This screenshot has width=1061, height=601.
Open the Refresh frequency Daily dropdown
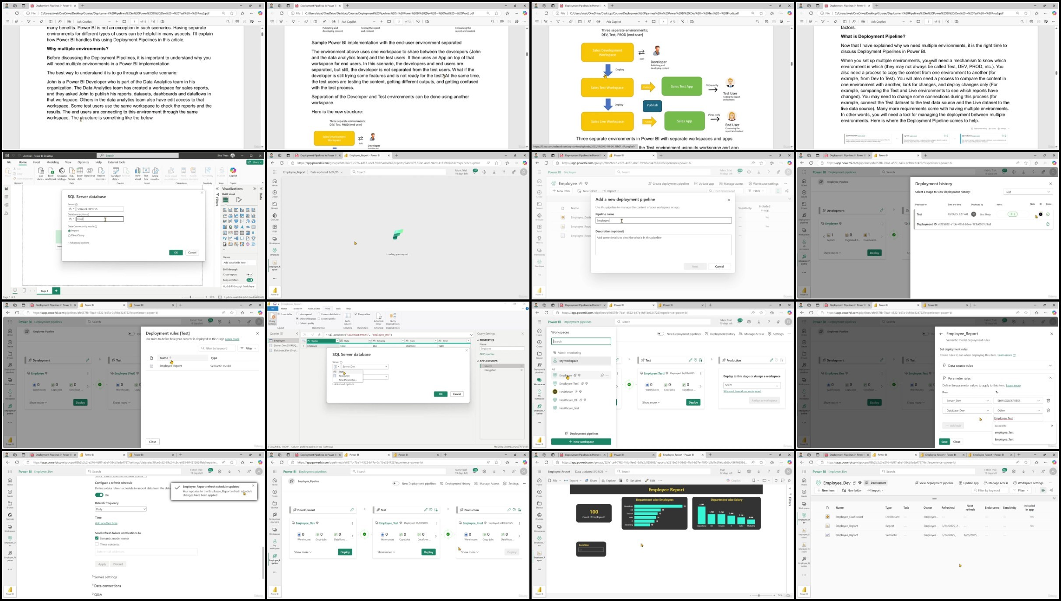click(121, 509)
